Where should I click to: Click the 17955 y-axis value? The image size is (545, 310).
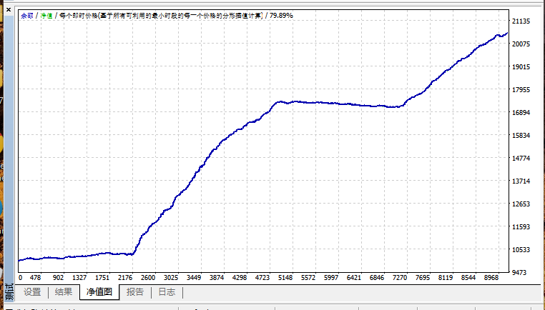pyautogui.click(x=521, y=90)
